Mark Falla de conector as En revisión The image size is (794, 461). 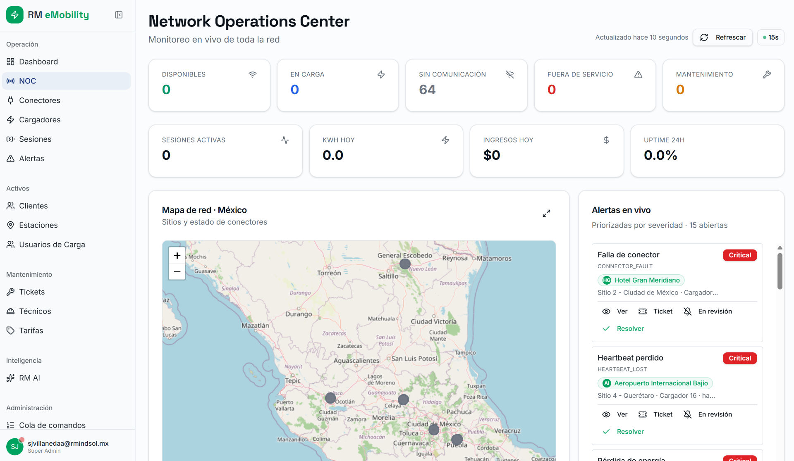pyautogui.click(x=708, y=311)
